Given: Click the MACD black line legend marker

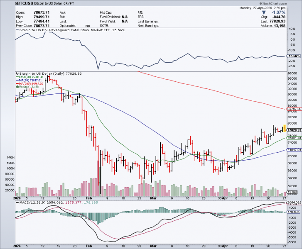Looking at the screenshot, I should point(17,203).
